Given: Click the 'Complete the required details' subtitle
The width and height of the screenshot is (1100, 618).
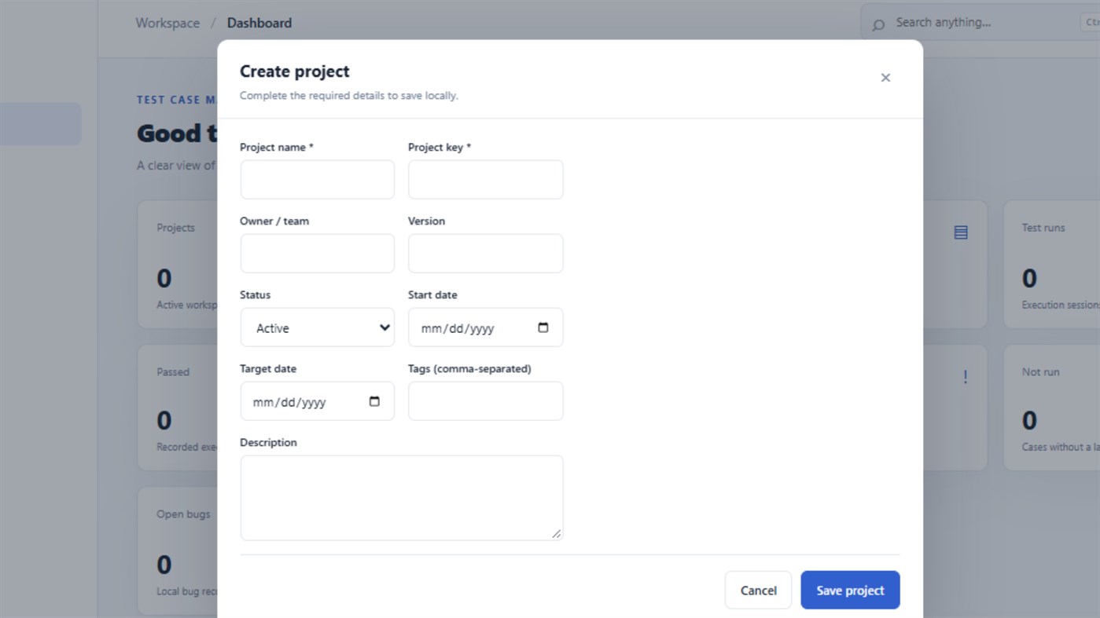Looking at the screenshot, I should pos(349,96).
